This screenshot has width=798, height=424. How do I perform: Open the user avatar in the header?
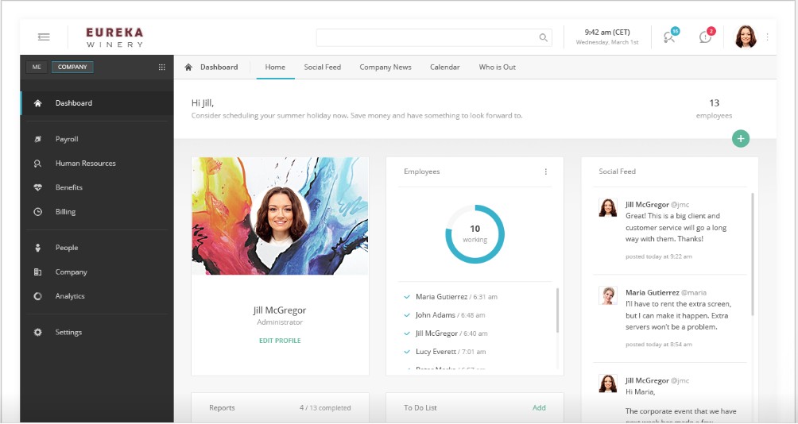coord(746,37)
